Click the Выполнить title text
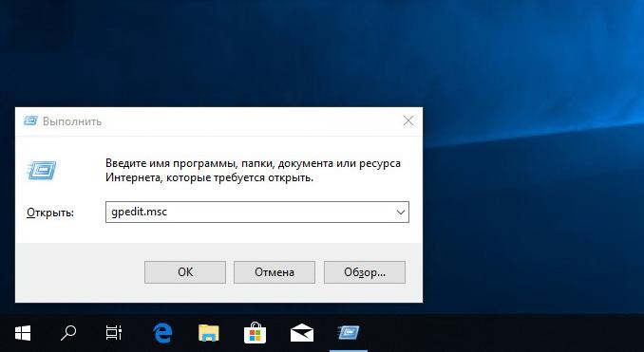This screenshot has height=352, width=644. click(x=72, y=121)
